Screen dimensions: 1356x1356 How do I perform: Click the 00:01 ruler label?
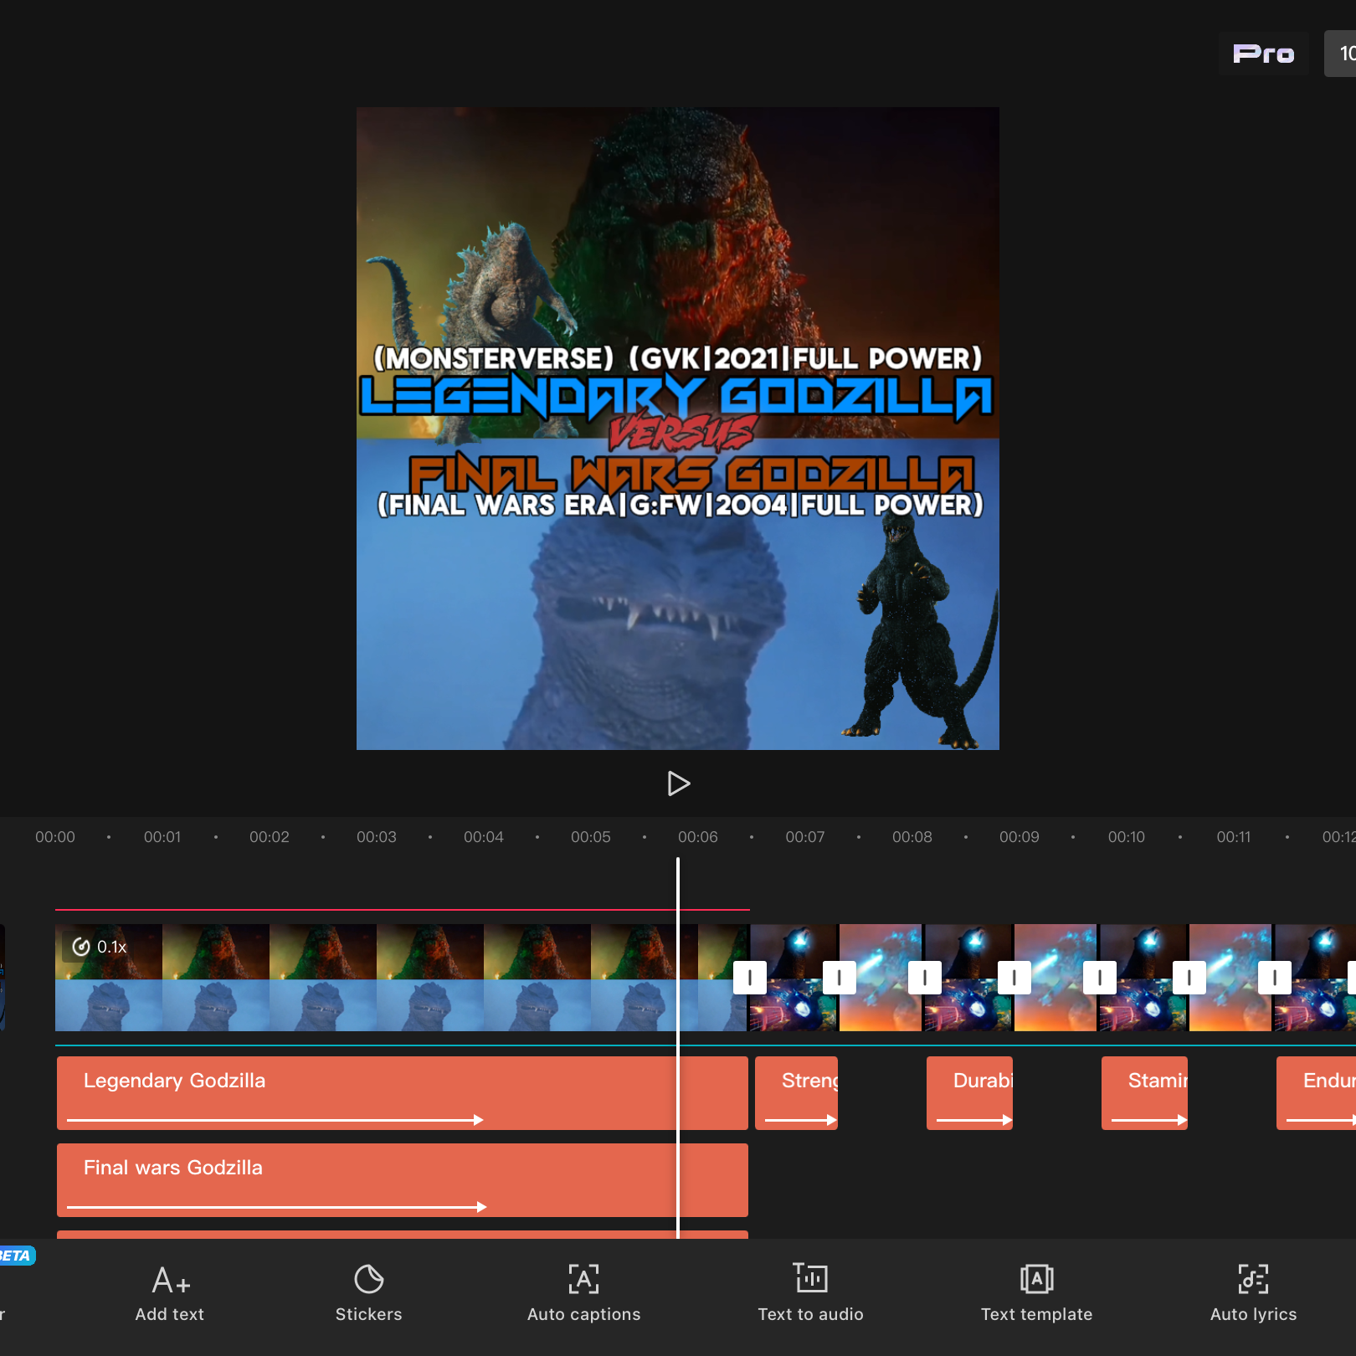(x=162, y=837)
